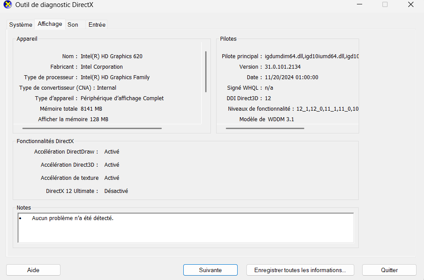Switch to the Système tab

point(21,24)
